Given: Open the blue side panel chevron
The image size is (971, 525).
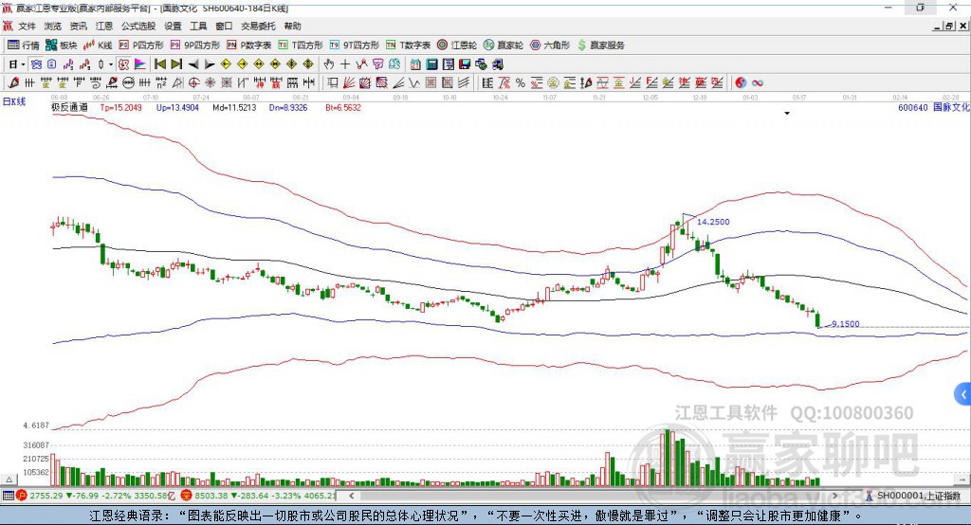Looking at the screenshot, I should (x=963, y=394).
